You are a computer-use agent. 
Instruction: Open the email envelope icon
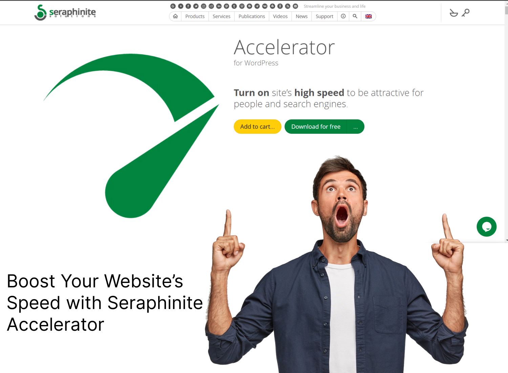295,6
